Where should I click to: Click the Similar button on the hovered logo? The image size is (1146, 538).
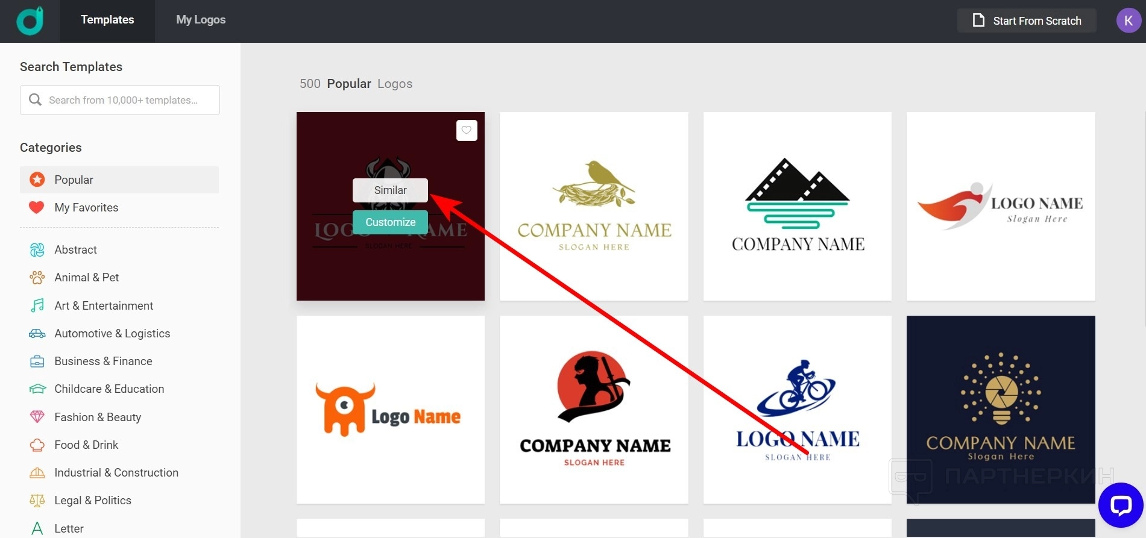click(390, 190)
